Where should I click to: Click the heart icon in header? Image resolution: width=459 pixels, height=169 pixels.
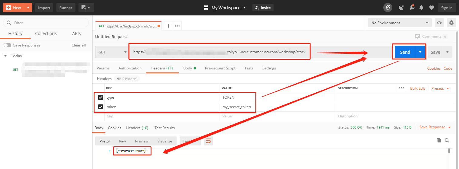pyautogui.click(x=431, y=8)
